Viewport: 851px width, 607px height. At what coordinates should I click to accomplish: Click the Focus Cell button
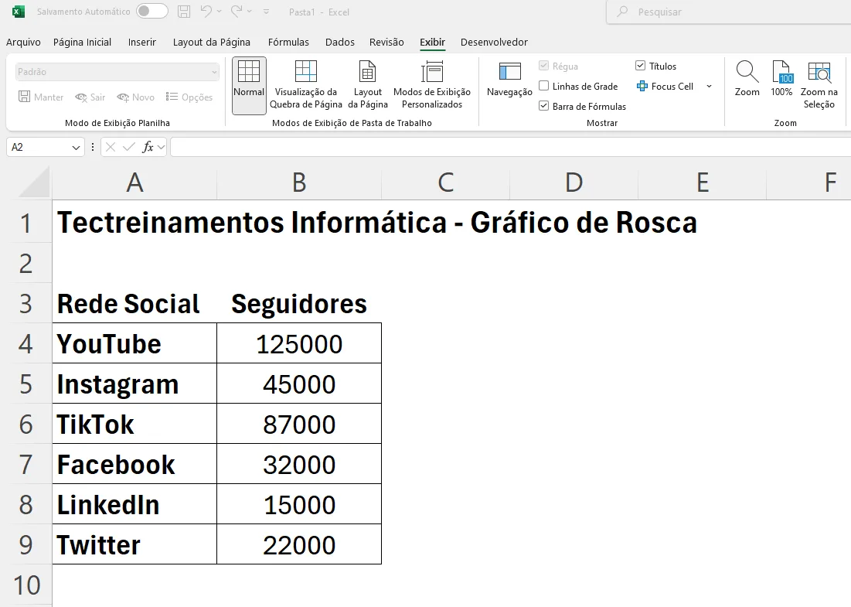665,86
